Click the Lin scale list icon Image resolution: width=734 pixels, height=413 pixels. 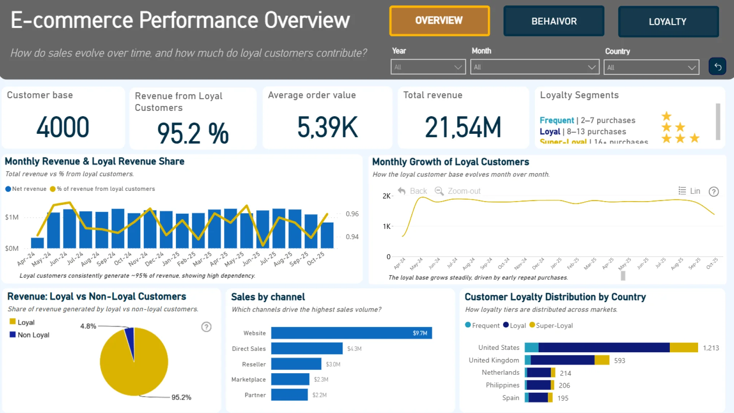tap(682, 191)
